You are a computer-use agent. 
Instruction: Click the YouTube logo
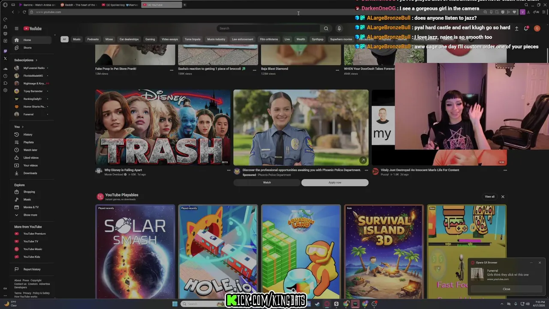tap(33, 29)
